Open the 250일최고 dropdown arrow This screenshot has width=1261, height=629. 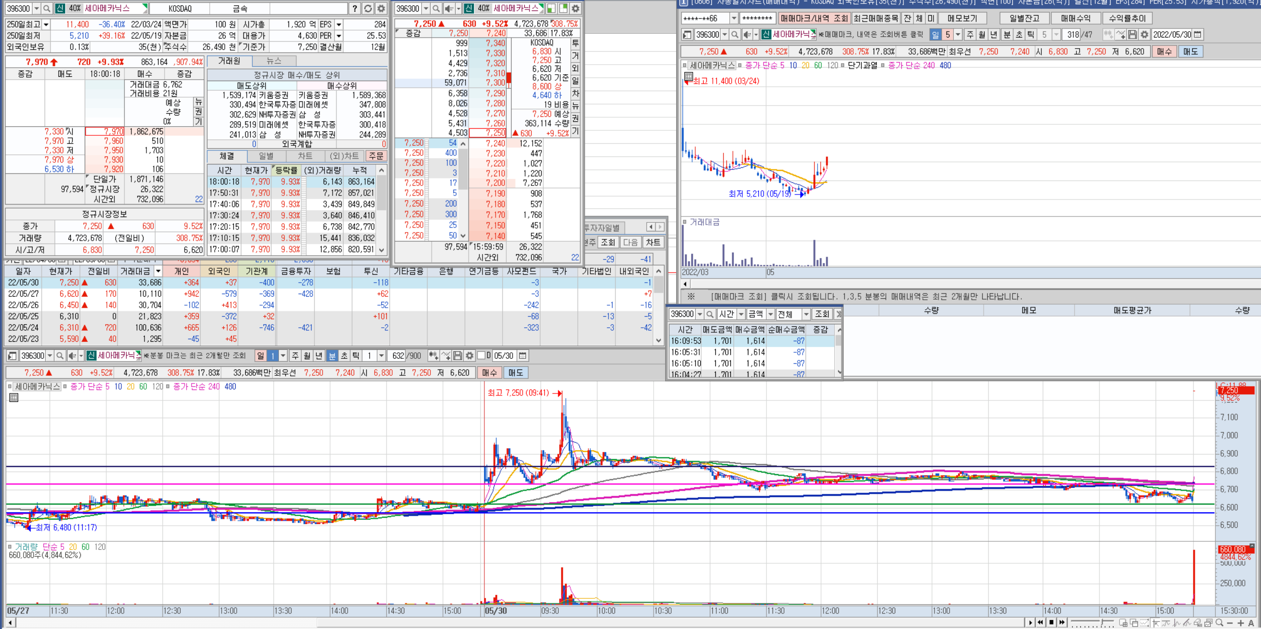click(46, 25)
